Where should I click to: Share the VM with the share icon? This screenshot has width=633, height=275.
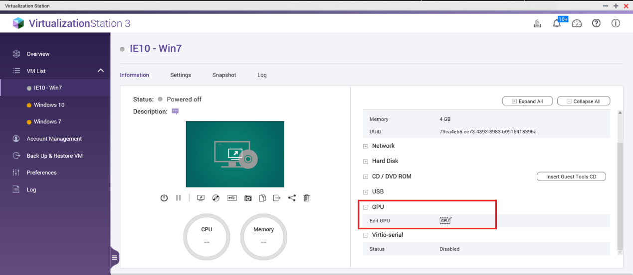pos(292,198)
